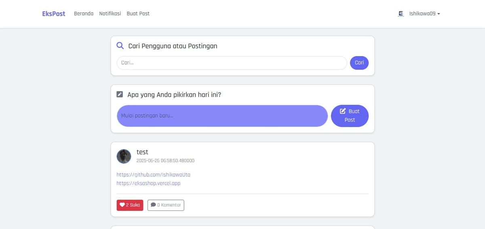Viewport: 485px width, 229px height.
Task: Toggle the heart Suka like button
Action: coord(130,205)
